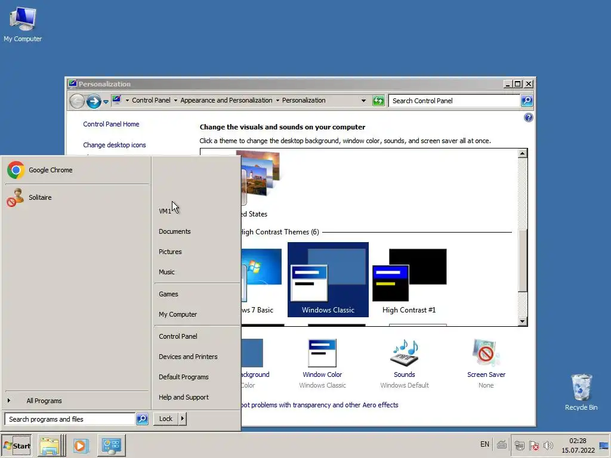Click the Control Panel Home link
Screen dimensions: 611x458
click(111, 124)
